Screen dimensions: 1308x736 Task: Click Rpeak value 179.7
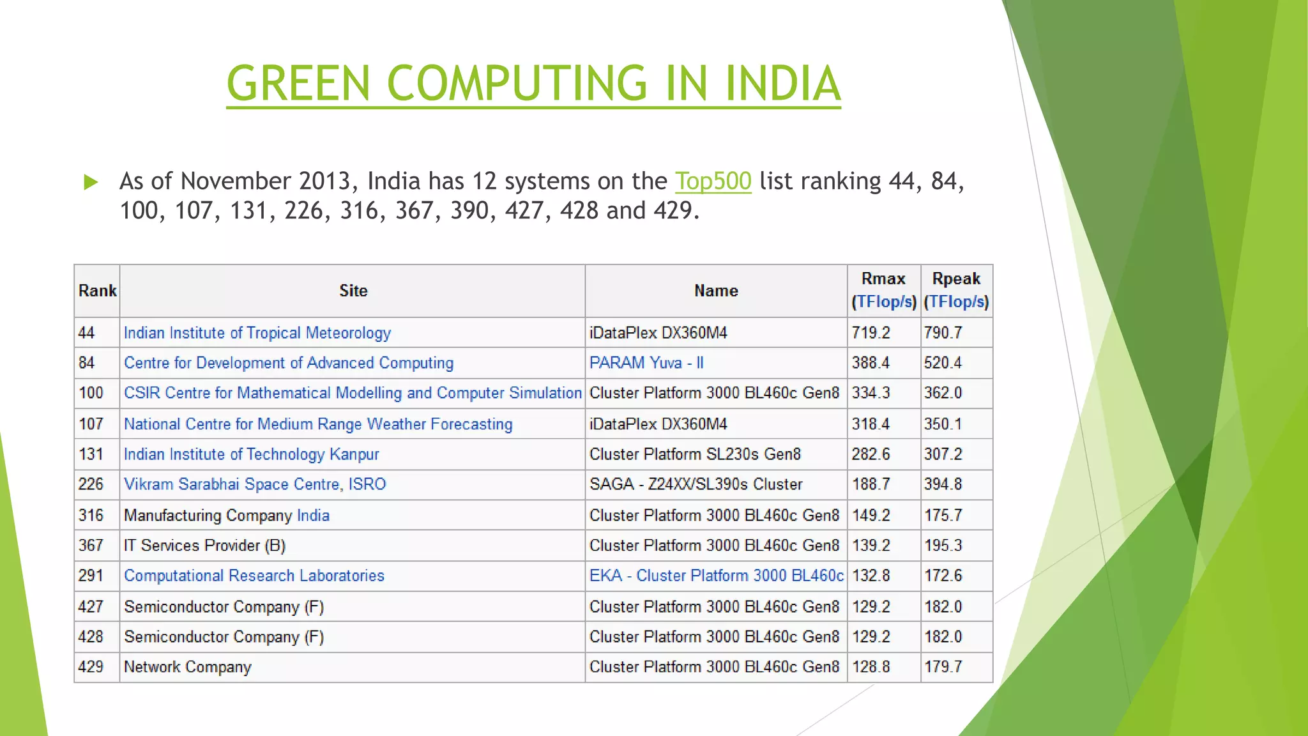point(943,667)
